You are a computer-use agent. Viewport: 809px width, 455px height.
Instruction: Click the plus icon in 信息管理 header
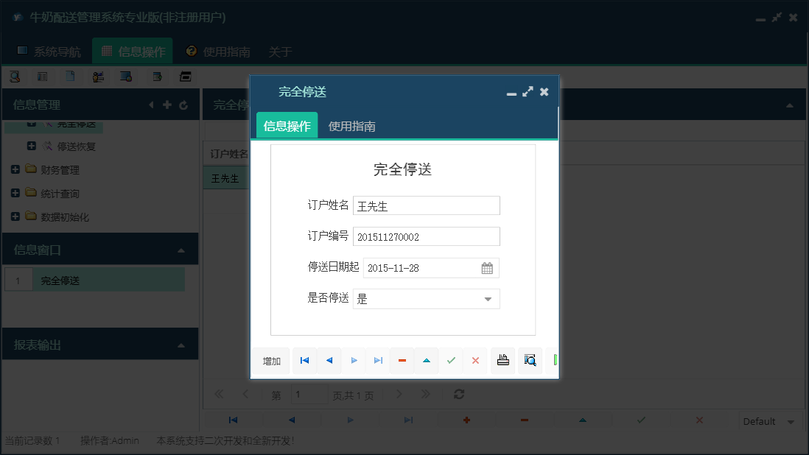167,105
